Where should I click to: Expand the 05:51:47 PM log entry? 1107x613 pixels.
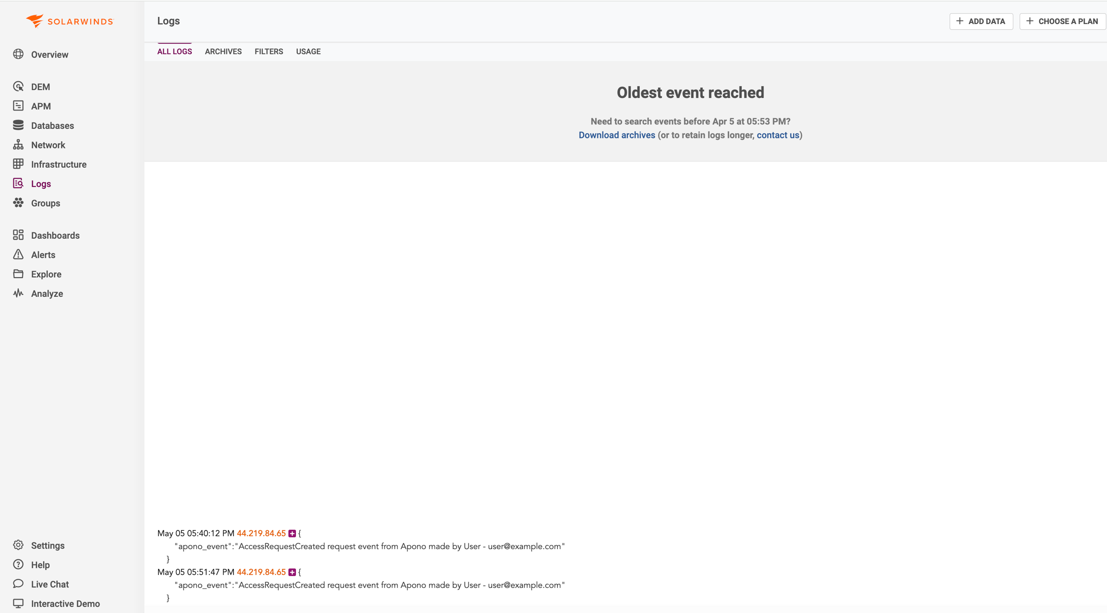point(292,572)
